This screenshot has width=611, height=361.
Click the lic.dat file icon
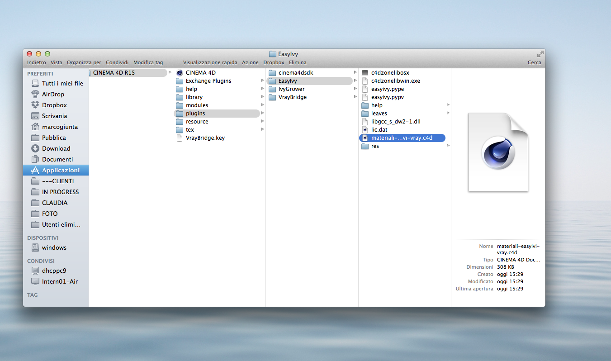(x=365, y=130)
